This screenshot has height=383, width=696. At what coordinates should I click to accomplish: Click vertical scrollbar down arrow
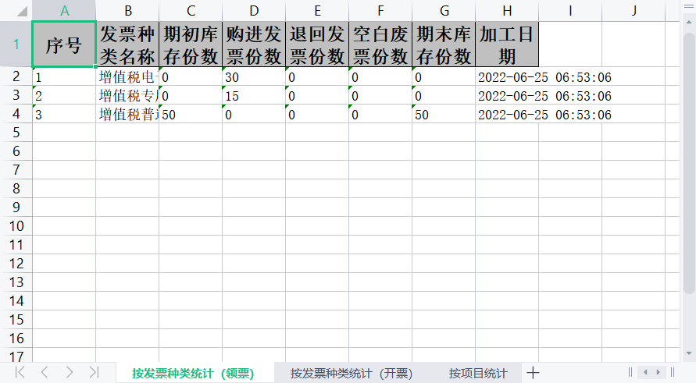[x=689, y=353]
